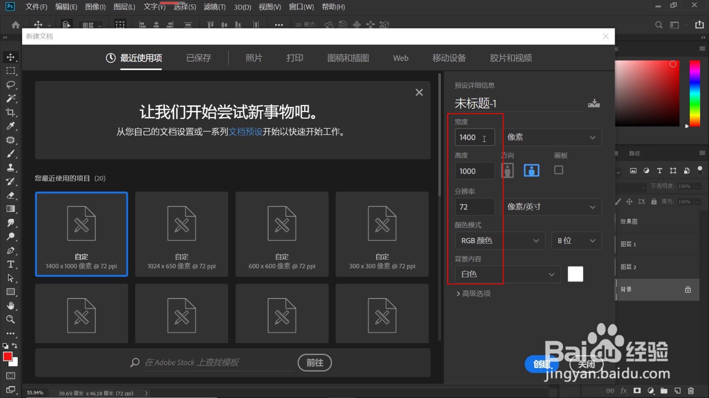709x398 pixels.
Task: Click the height input field
Action: pos(475,171)
